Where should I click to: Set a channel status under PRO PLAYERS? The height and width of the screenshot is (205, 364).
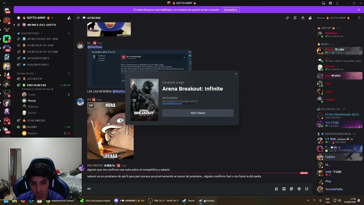click(38, 89)
